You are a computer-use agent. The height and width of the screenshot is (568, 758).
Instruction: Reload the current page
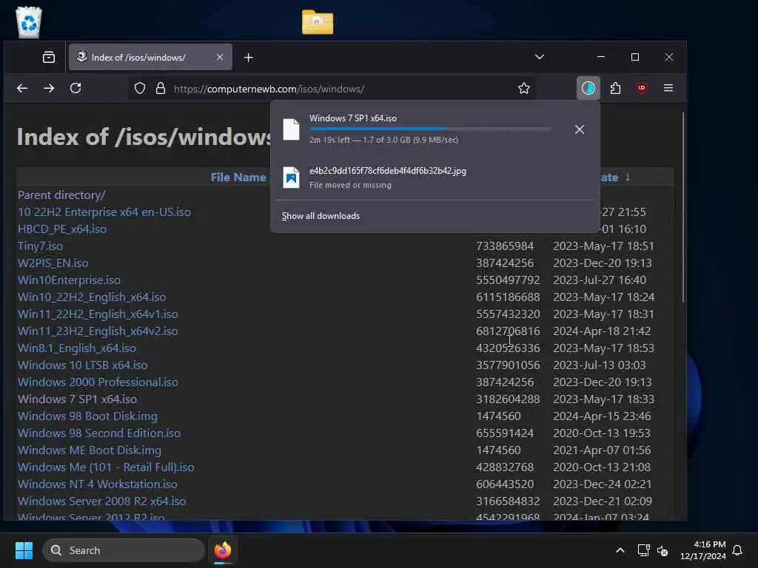pyautogui.click(x=76, y=88)
